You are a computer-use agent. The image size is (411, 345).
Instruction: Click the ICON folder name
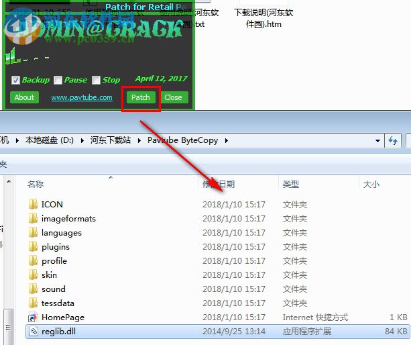click(52, 204)
